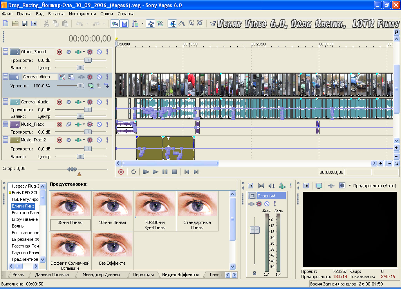Open the Правка menu

click(24, 14)
